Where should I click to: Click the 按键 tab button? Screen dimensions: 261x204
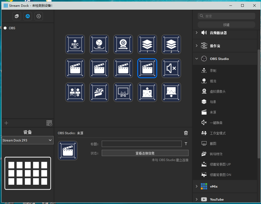[226, 25]
